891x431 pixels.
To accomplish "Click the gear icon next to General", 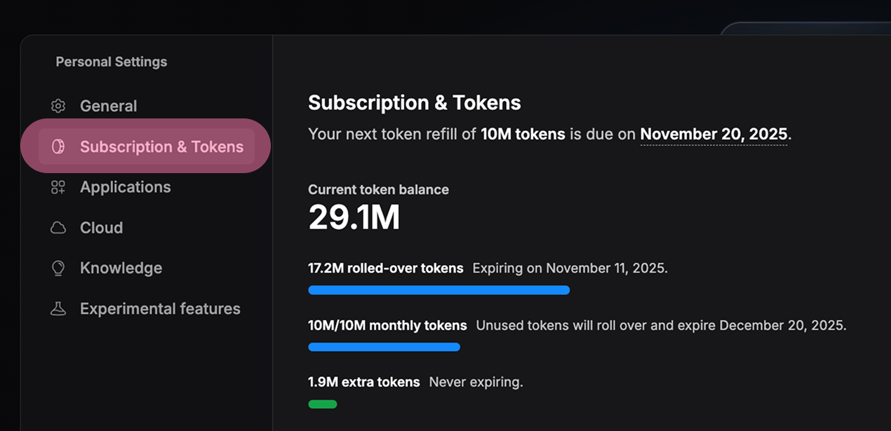I will (58, 105).
